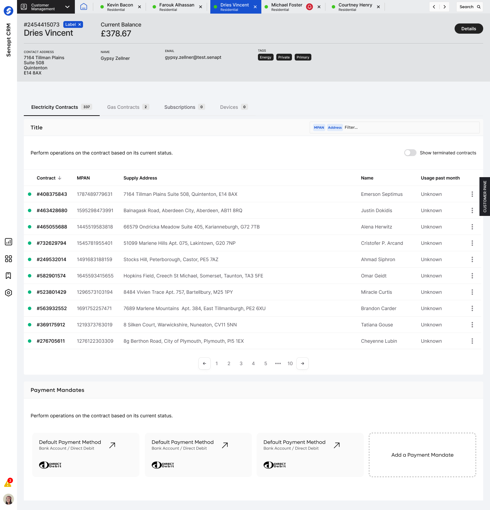Click the Details button
The height and width of the screenshot is (510, 490).
[469, 29]
